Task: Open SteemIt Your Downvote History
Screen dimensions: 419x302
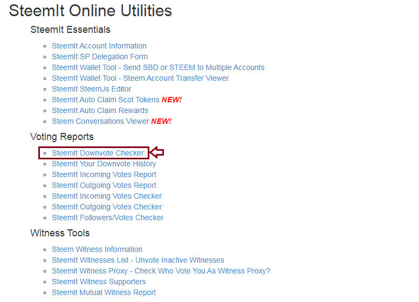Action: tap(104, 164)
